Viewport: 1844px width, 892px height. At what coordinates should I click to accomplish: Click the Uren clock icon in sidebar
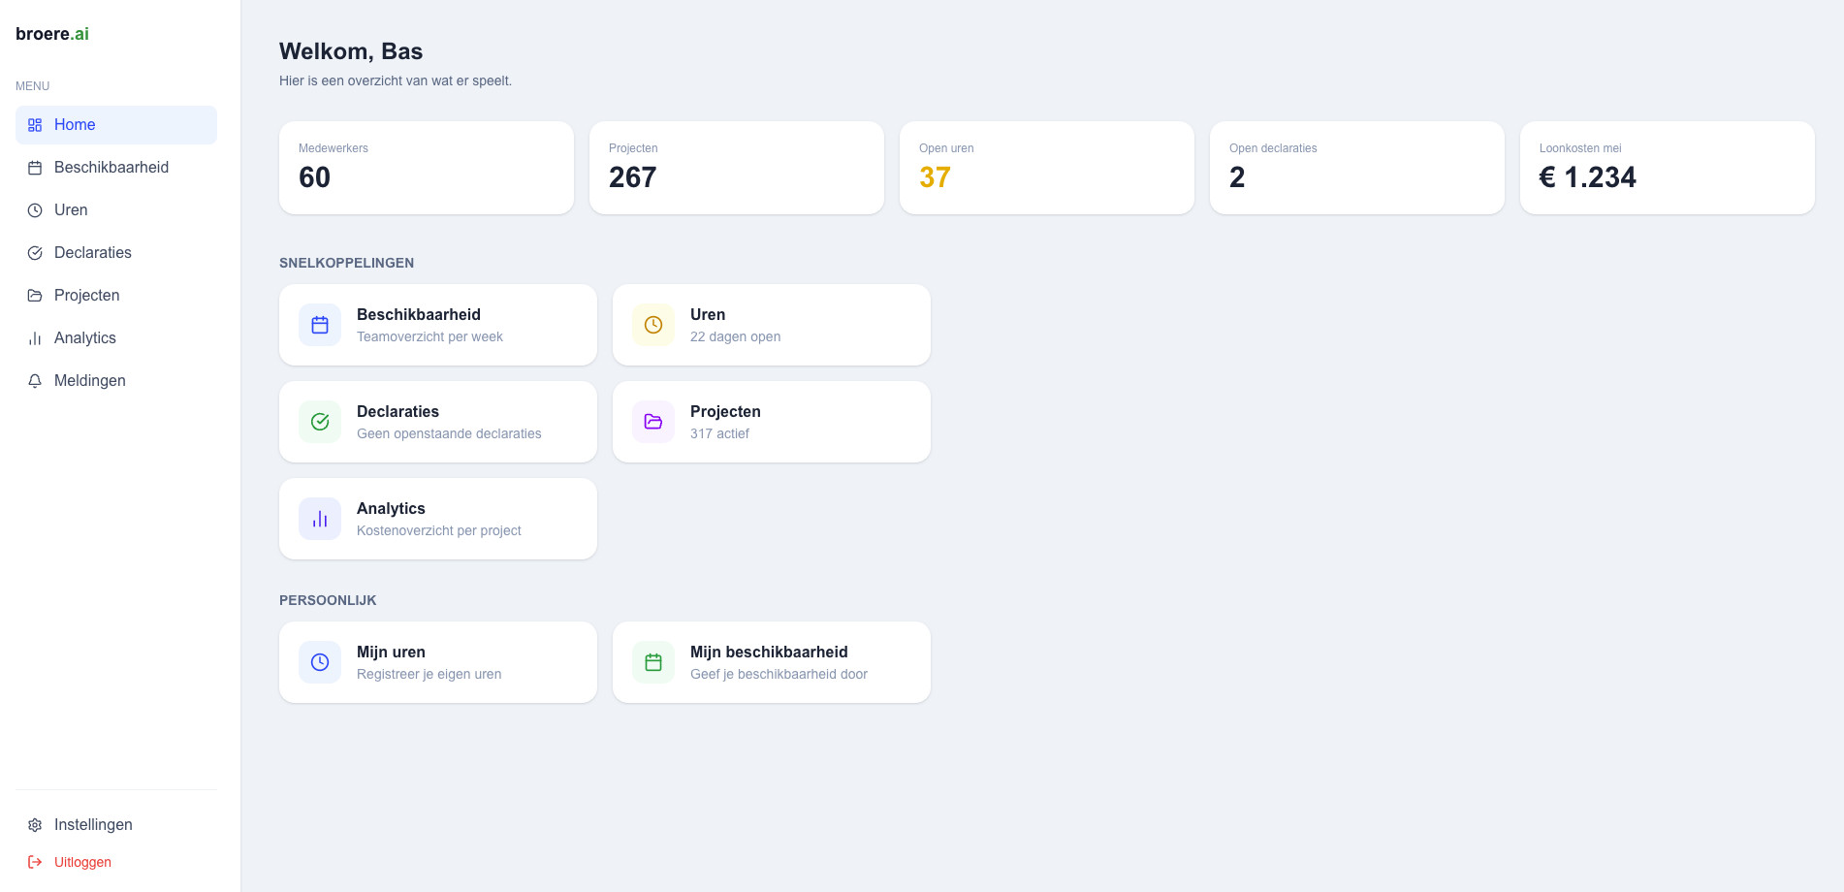click(x=35, y=210)
